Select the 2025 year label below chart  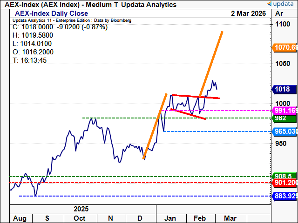80,210
